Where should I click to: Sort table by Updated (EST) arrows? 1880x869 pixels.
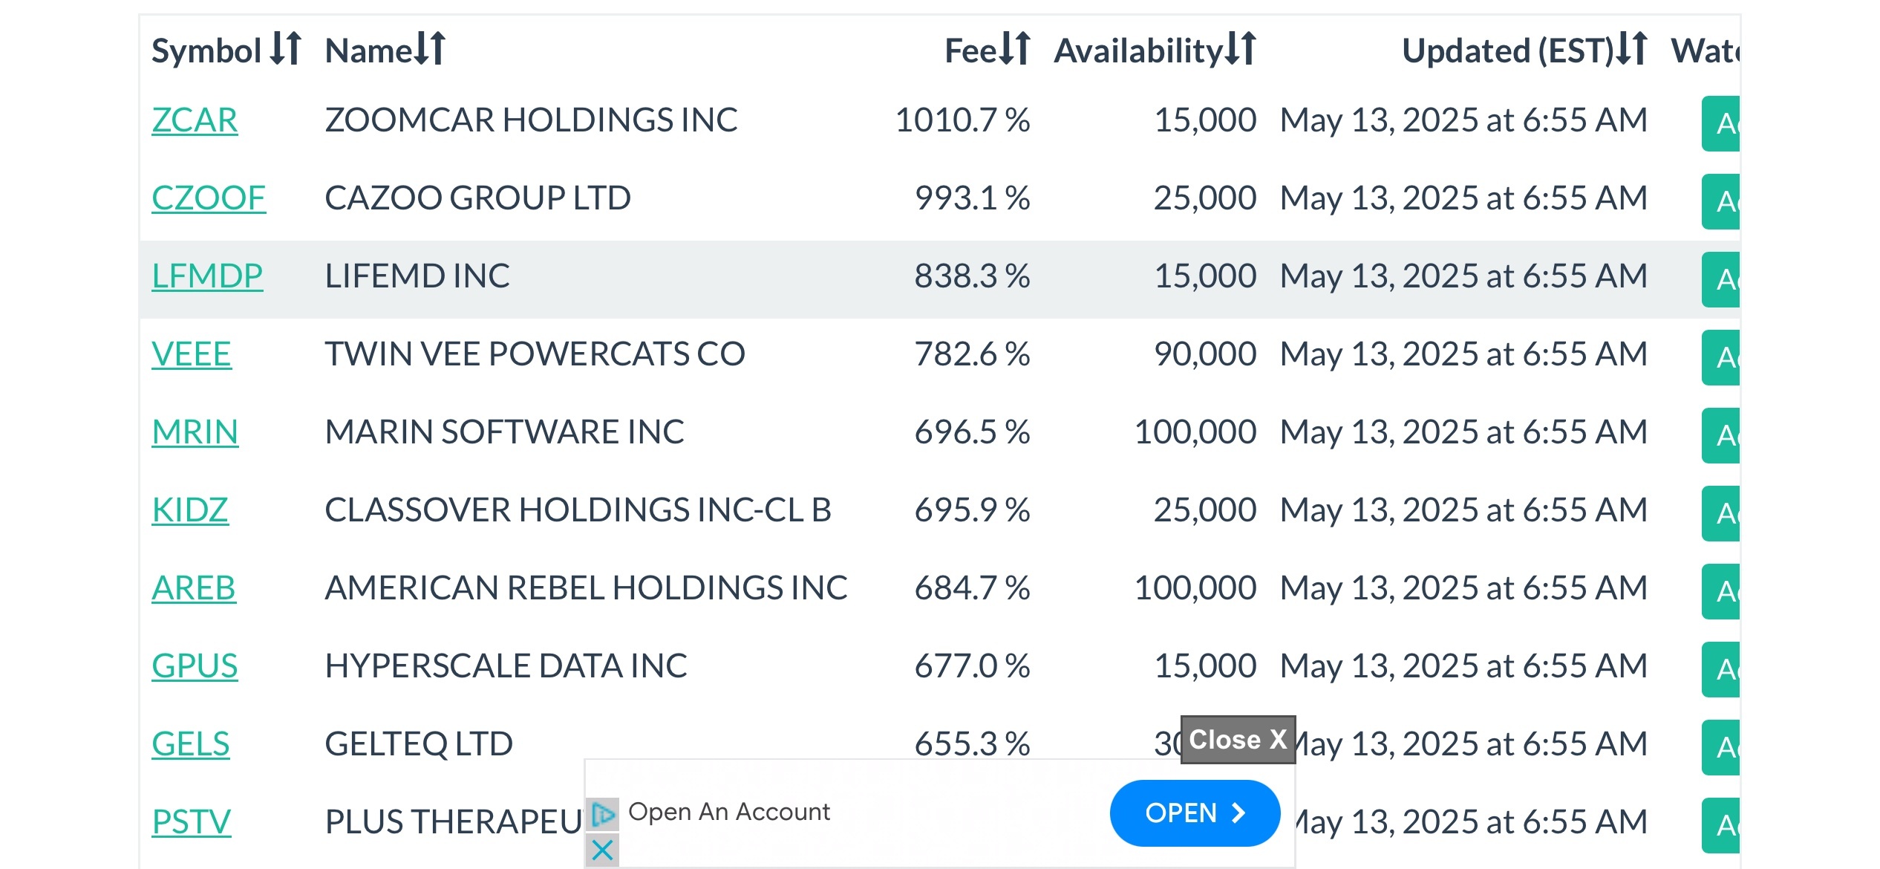click(x=1632, y=49)
